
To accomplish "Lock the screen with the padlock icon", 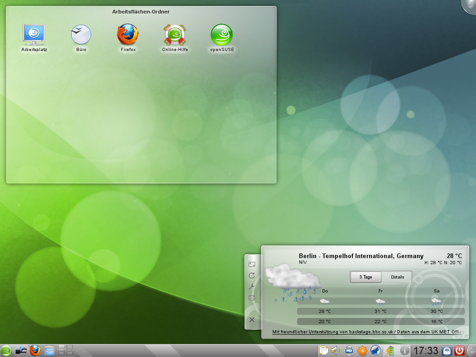I will pyautogui.click(x=446, y=351).
